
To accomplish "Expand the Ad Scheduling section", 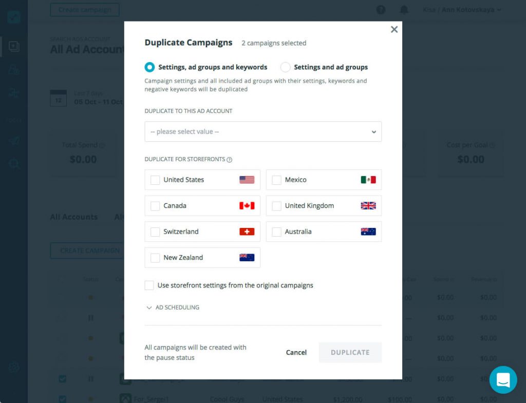I will 173,308.
